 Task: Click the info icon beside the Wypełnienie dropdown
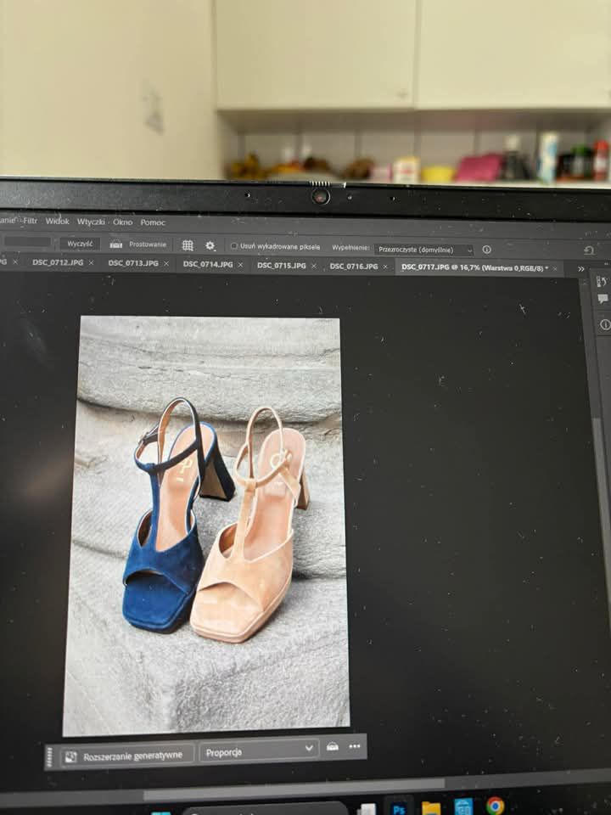tap(487, 250)
